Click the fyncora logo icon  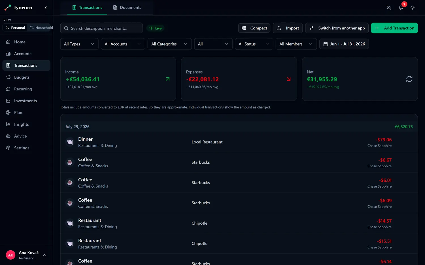pyautogui.click(x=8, y=8)
